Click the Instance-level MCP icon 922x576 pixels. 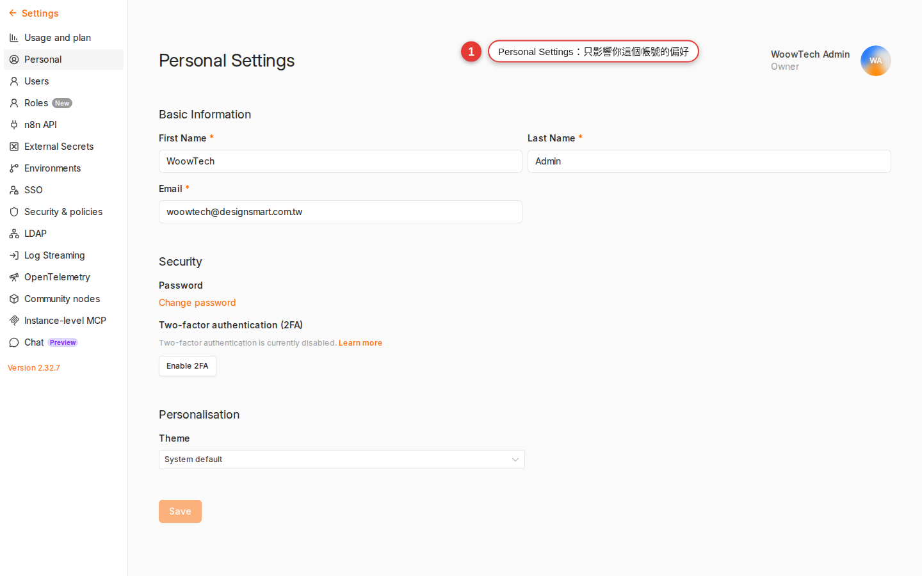pyautogui.click(x=14, y=321)
